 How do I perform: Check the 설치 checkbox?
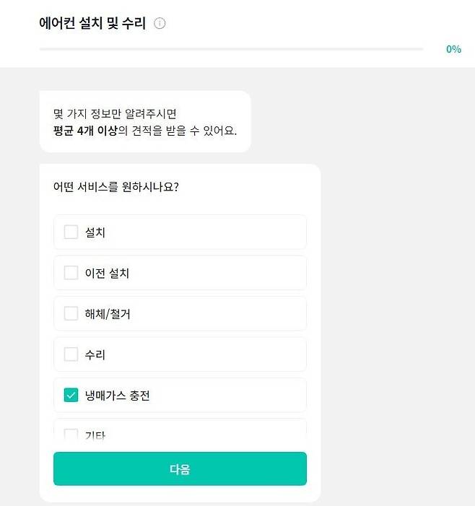pos(71,232)
